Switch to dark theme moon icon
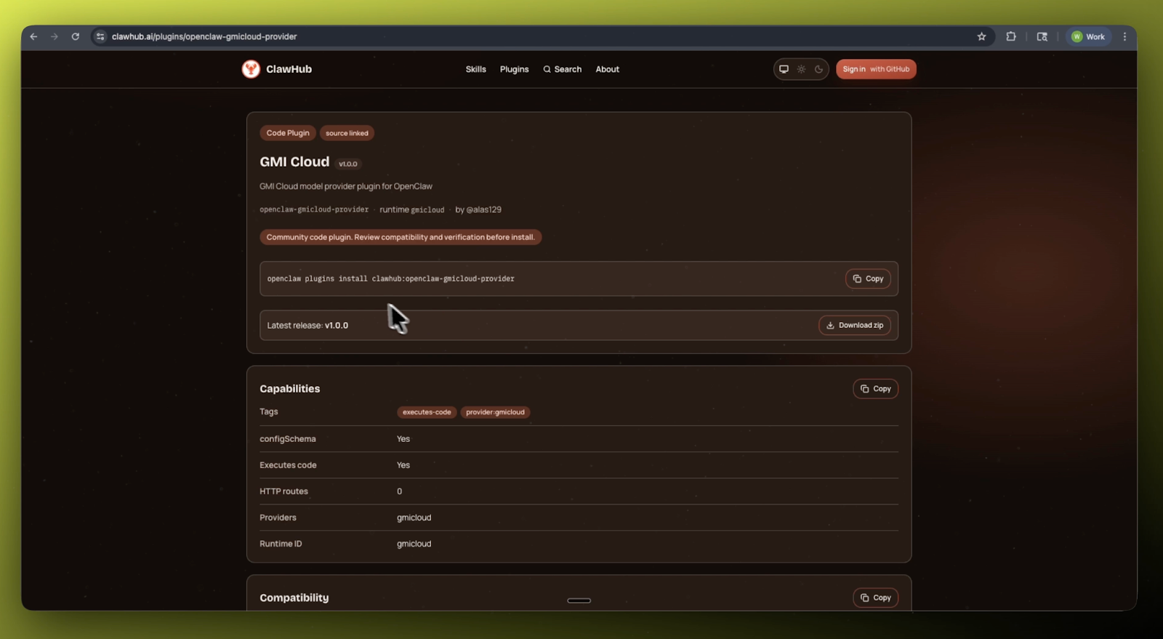This screenshot has width=1163, height=639. click(x=818, y=69)
